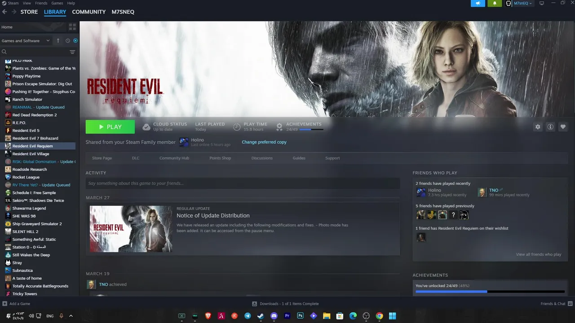Click the Windows Start button
Screen dimensions: 575x323
[x=392, y=316]
